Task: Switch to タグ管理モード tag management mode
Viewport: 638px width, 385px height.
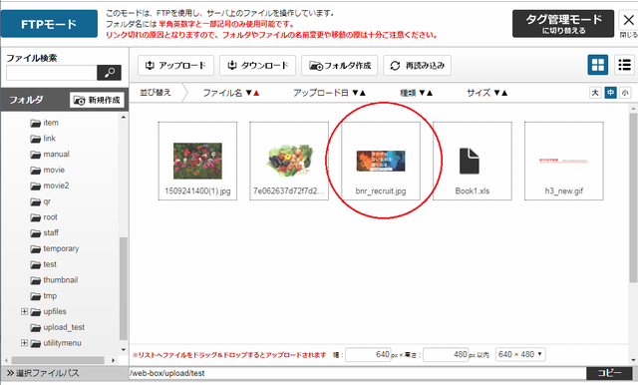Action: pos(563,24)
